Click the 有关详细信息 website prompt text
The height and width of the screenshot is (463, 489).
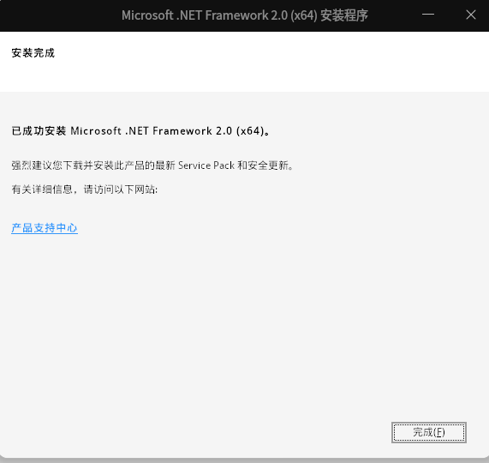[85, 189]
